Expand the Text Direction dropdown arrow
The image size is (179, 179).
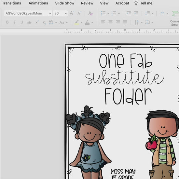pyautogui.click(x=142, y=22)
